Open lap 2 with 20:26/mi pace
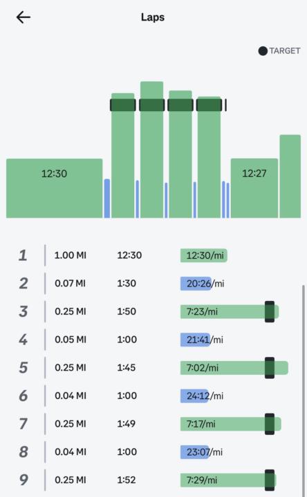 153,284
